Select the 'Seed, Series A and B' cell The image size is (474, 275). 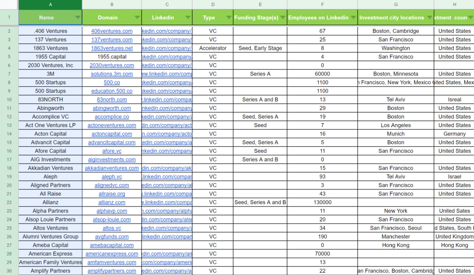pos(260,202)
